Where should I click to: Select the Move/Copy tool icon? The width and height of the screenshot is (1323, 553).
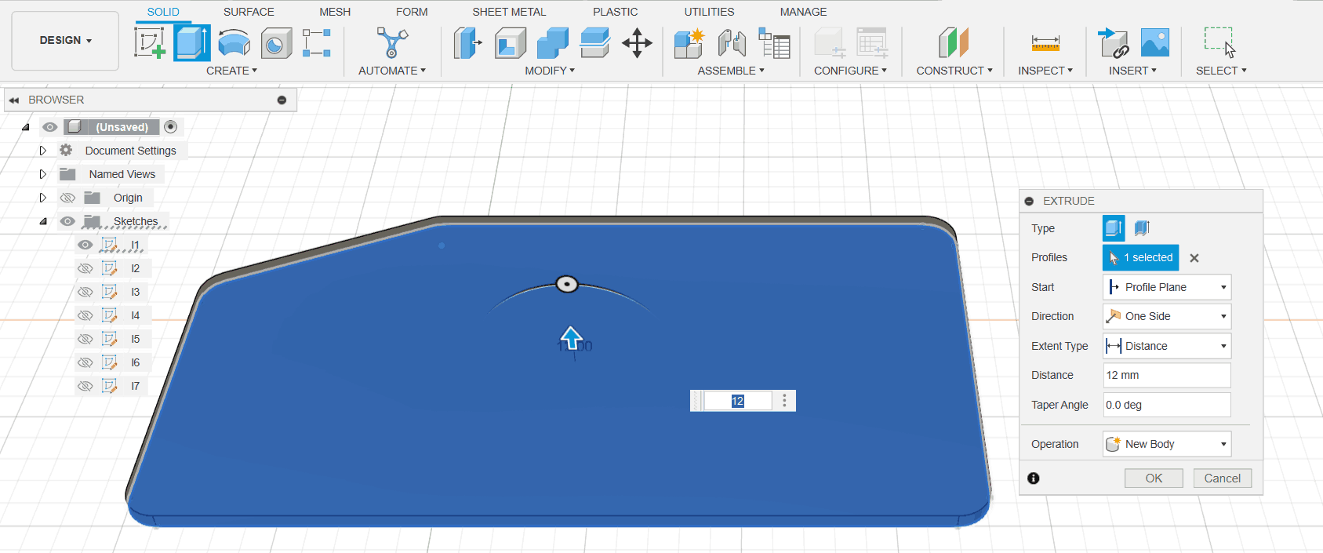coord(637,43)
